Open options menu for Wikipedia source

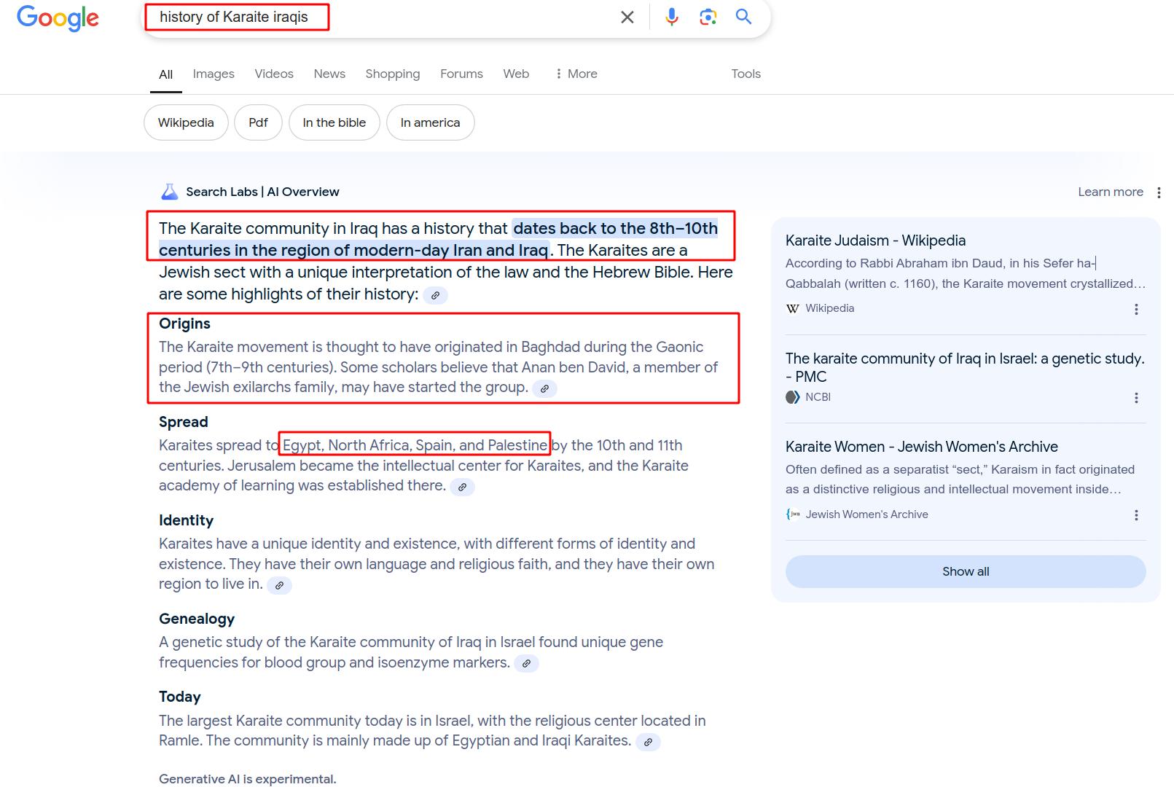point(1135,310)
